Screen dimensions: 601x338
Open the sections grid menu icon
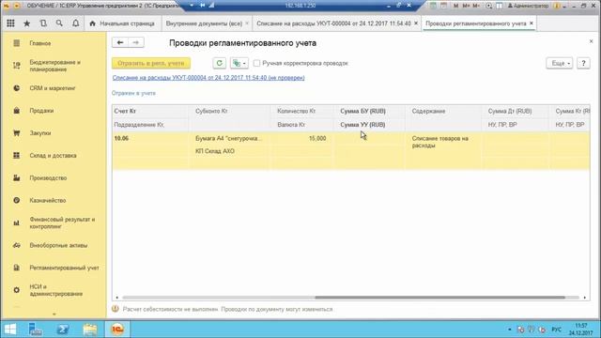click(x=10, y=23)
